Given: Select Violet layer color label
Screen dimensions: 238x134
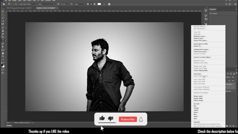Looking at the screenshot, I should point(196,117).
